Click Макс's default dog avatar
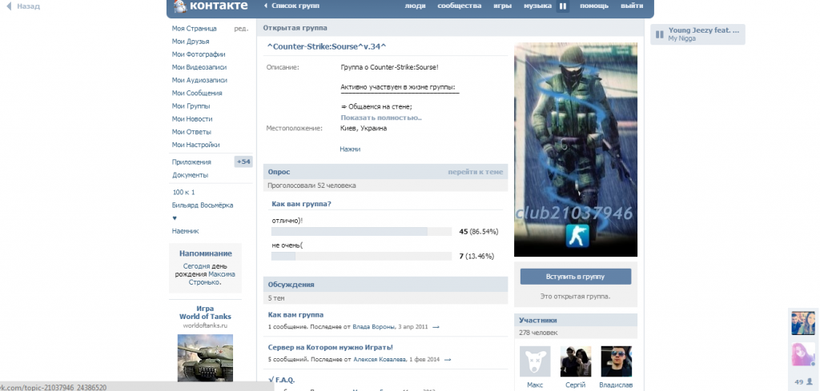The width and height of the screenshot is (820, 391). [534, 361]
